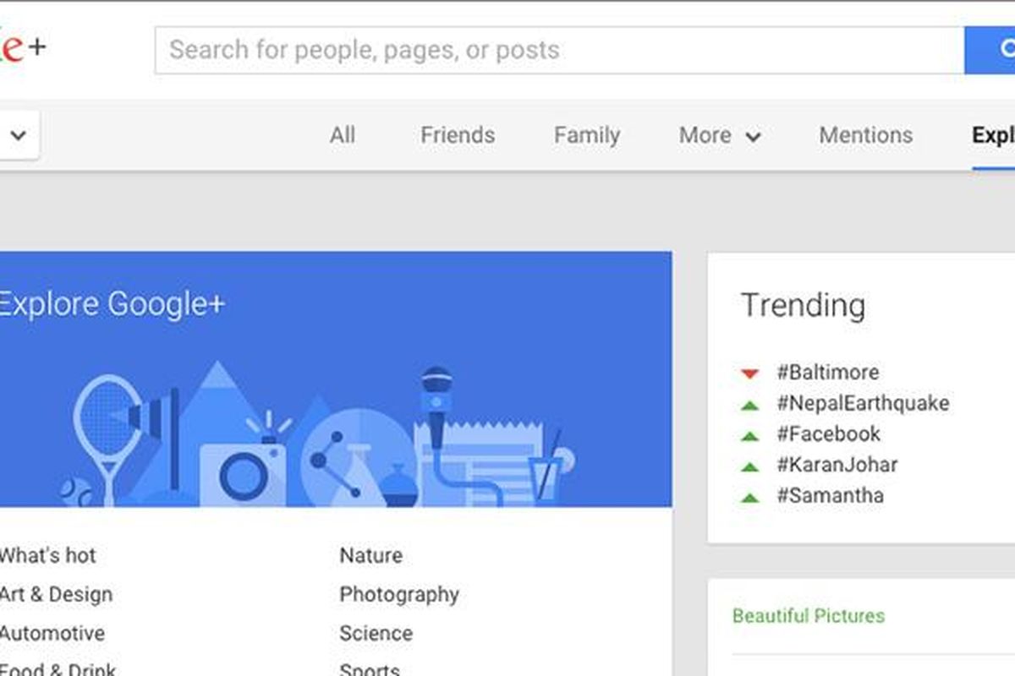Image resolution: width=1015 pixels, height=676 pixels.
Task: Open the #NepalEarthquake trending hashtag
Action: point(863,403)
